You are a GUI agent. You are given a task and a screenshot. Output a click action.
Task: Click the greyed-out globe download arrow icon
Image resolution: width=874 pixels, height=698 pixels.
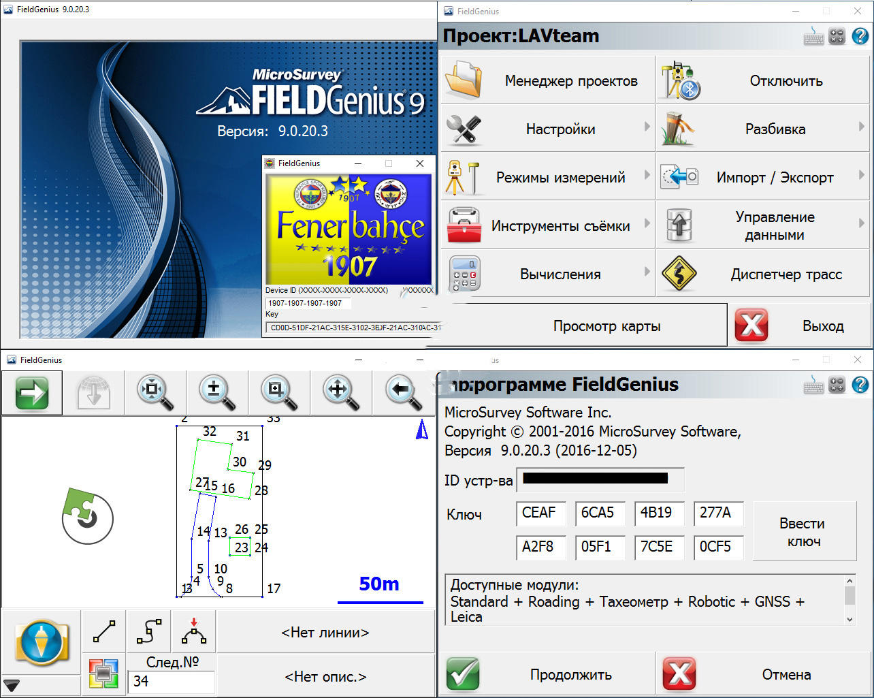click(94, 393)
